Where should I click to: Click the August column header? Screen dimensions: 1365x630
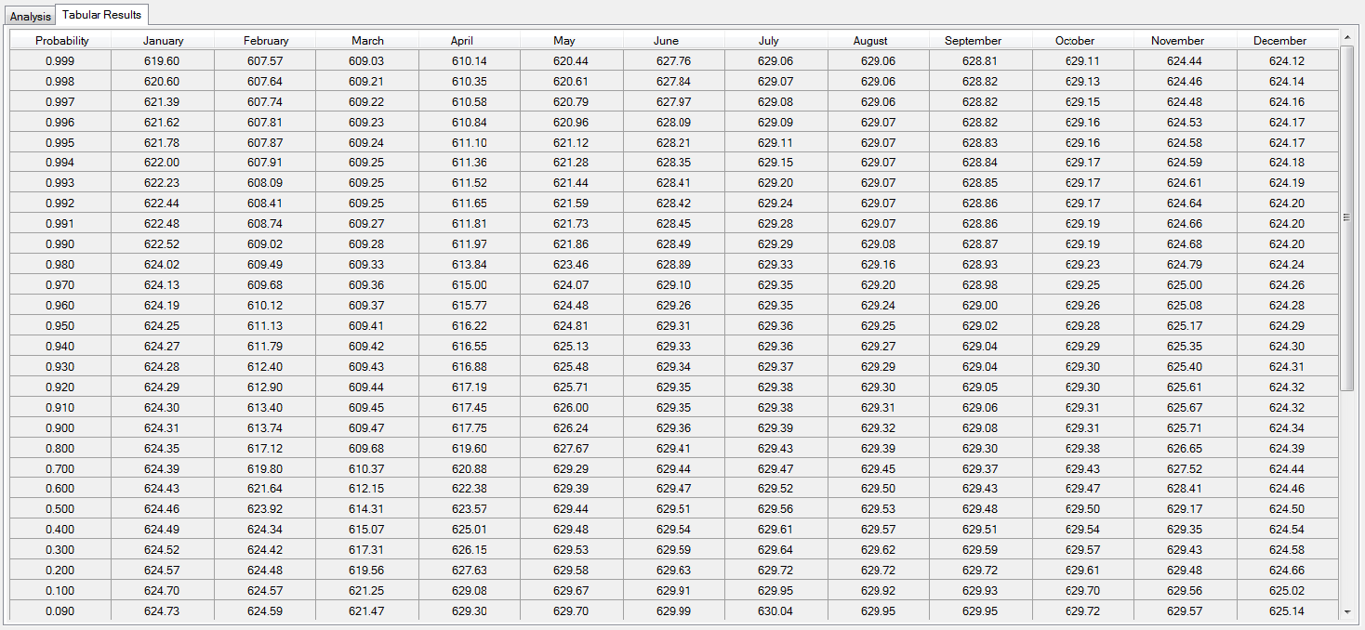tap(869, 40)
